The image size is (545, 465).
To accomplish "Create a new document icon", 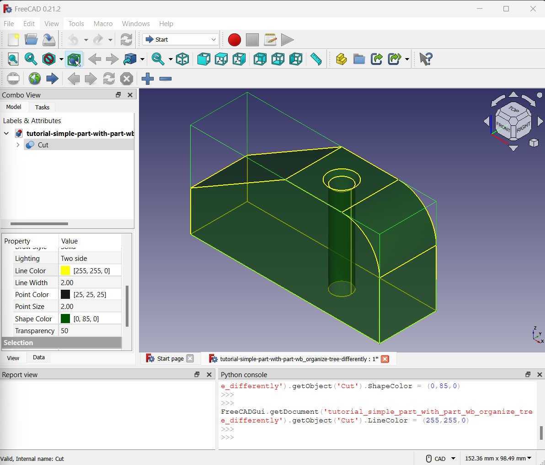I will tap(13, 40).
